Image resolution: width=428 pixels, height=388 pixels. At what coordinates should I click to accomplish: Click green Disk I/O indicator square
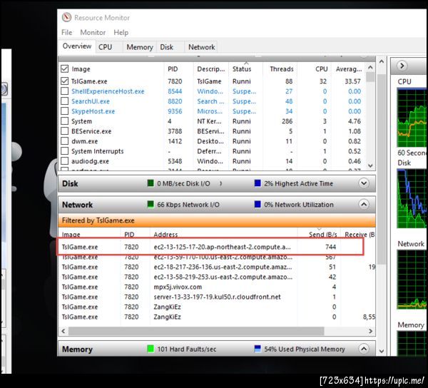pyautogui.click(x=151, y=183)
